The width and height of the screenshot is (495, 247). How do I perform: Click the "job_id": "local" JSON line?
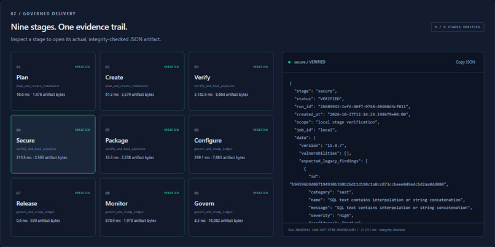pos(317,130)
